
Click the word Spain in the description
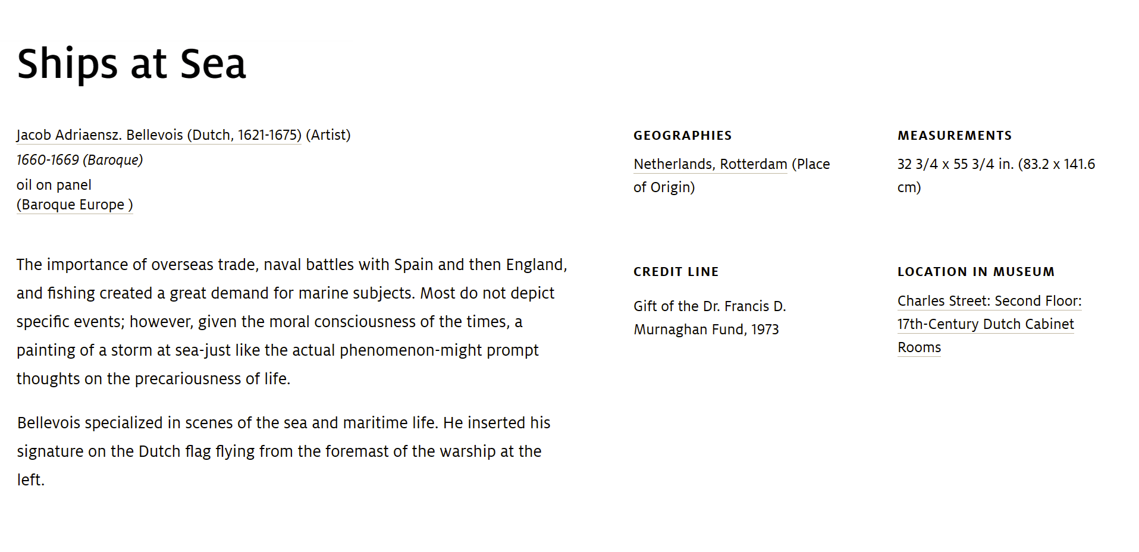tap(413, 265)
